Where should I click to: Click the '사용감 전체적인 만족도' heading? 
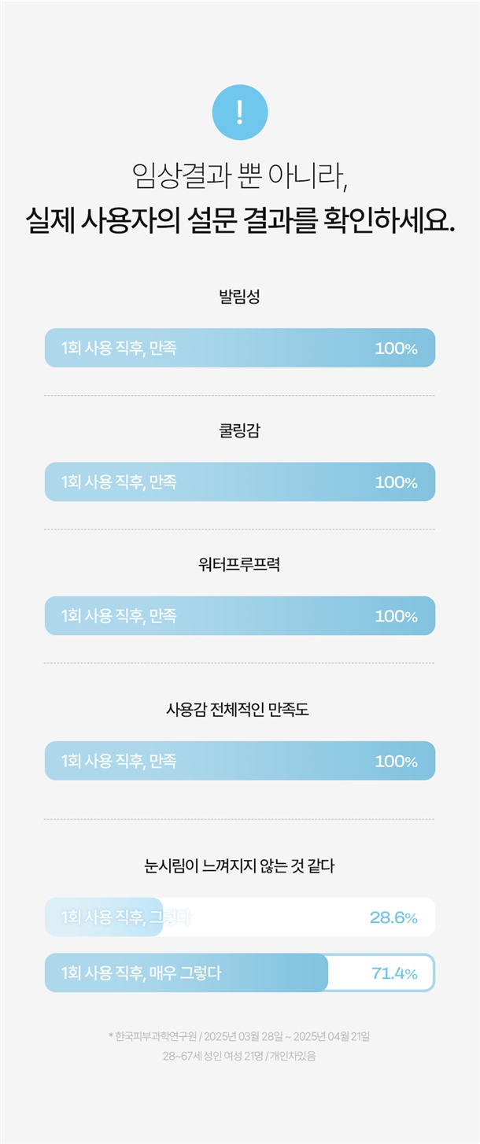[239, 710]
